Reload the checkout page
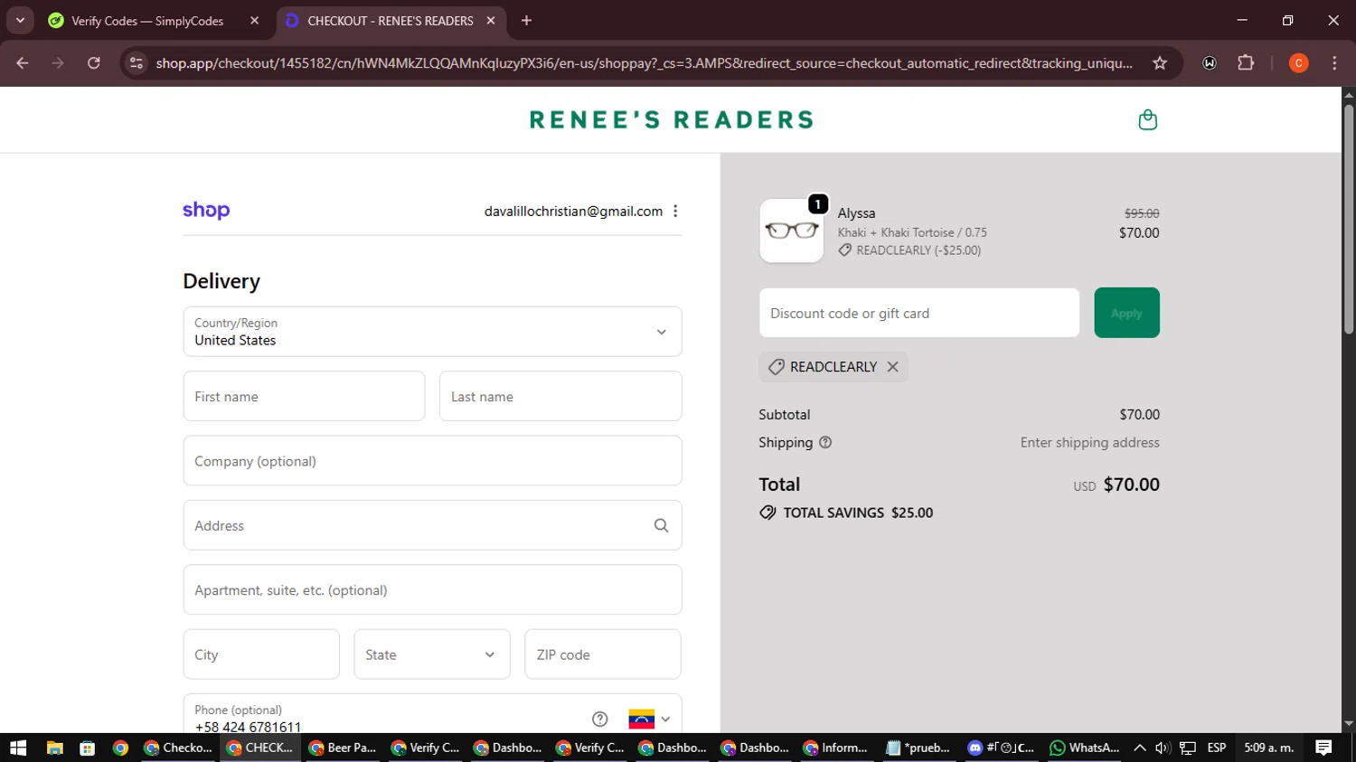The width and height of the screenshot is (1356, 762). pyautogui.click(x=94, y=63)
